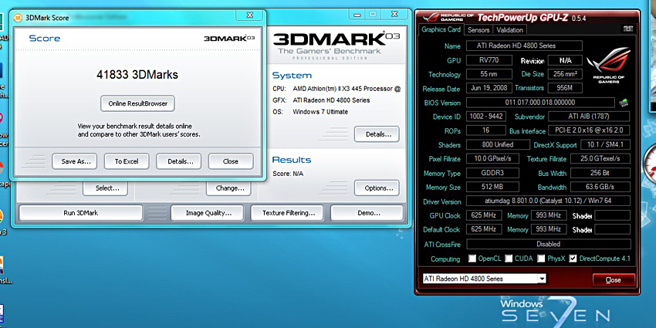Click the Run 3DMark button
Image resolution: width=656 pixels, height=328 pixels.
click(x=81, y=212)
